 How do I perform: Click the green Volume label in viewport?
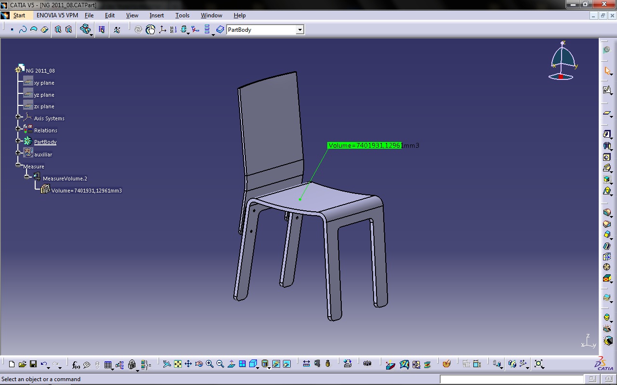click(364, 145)
